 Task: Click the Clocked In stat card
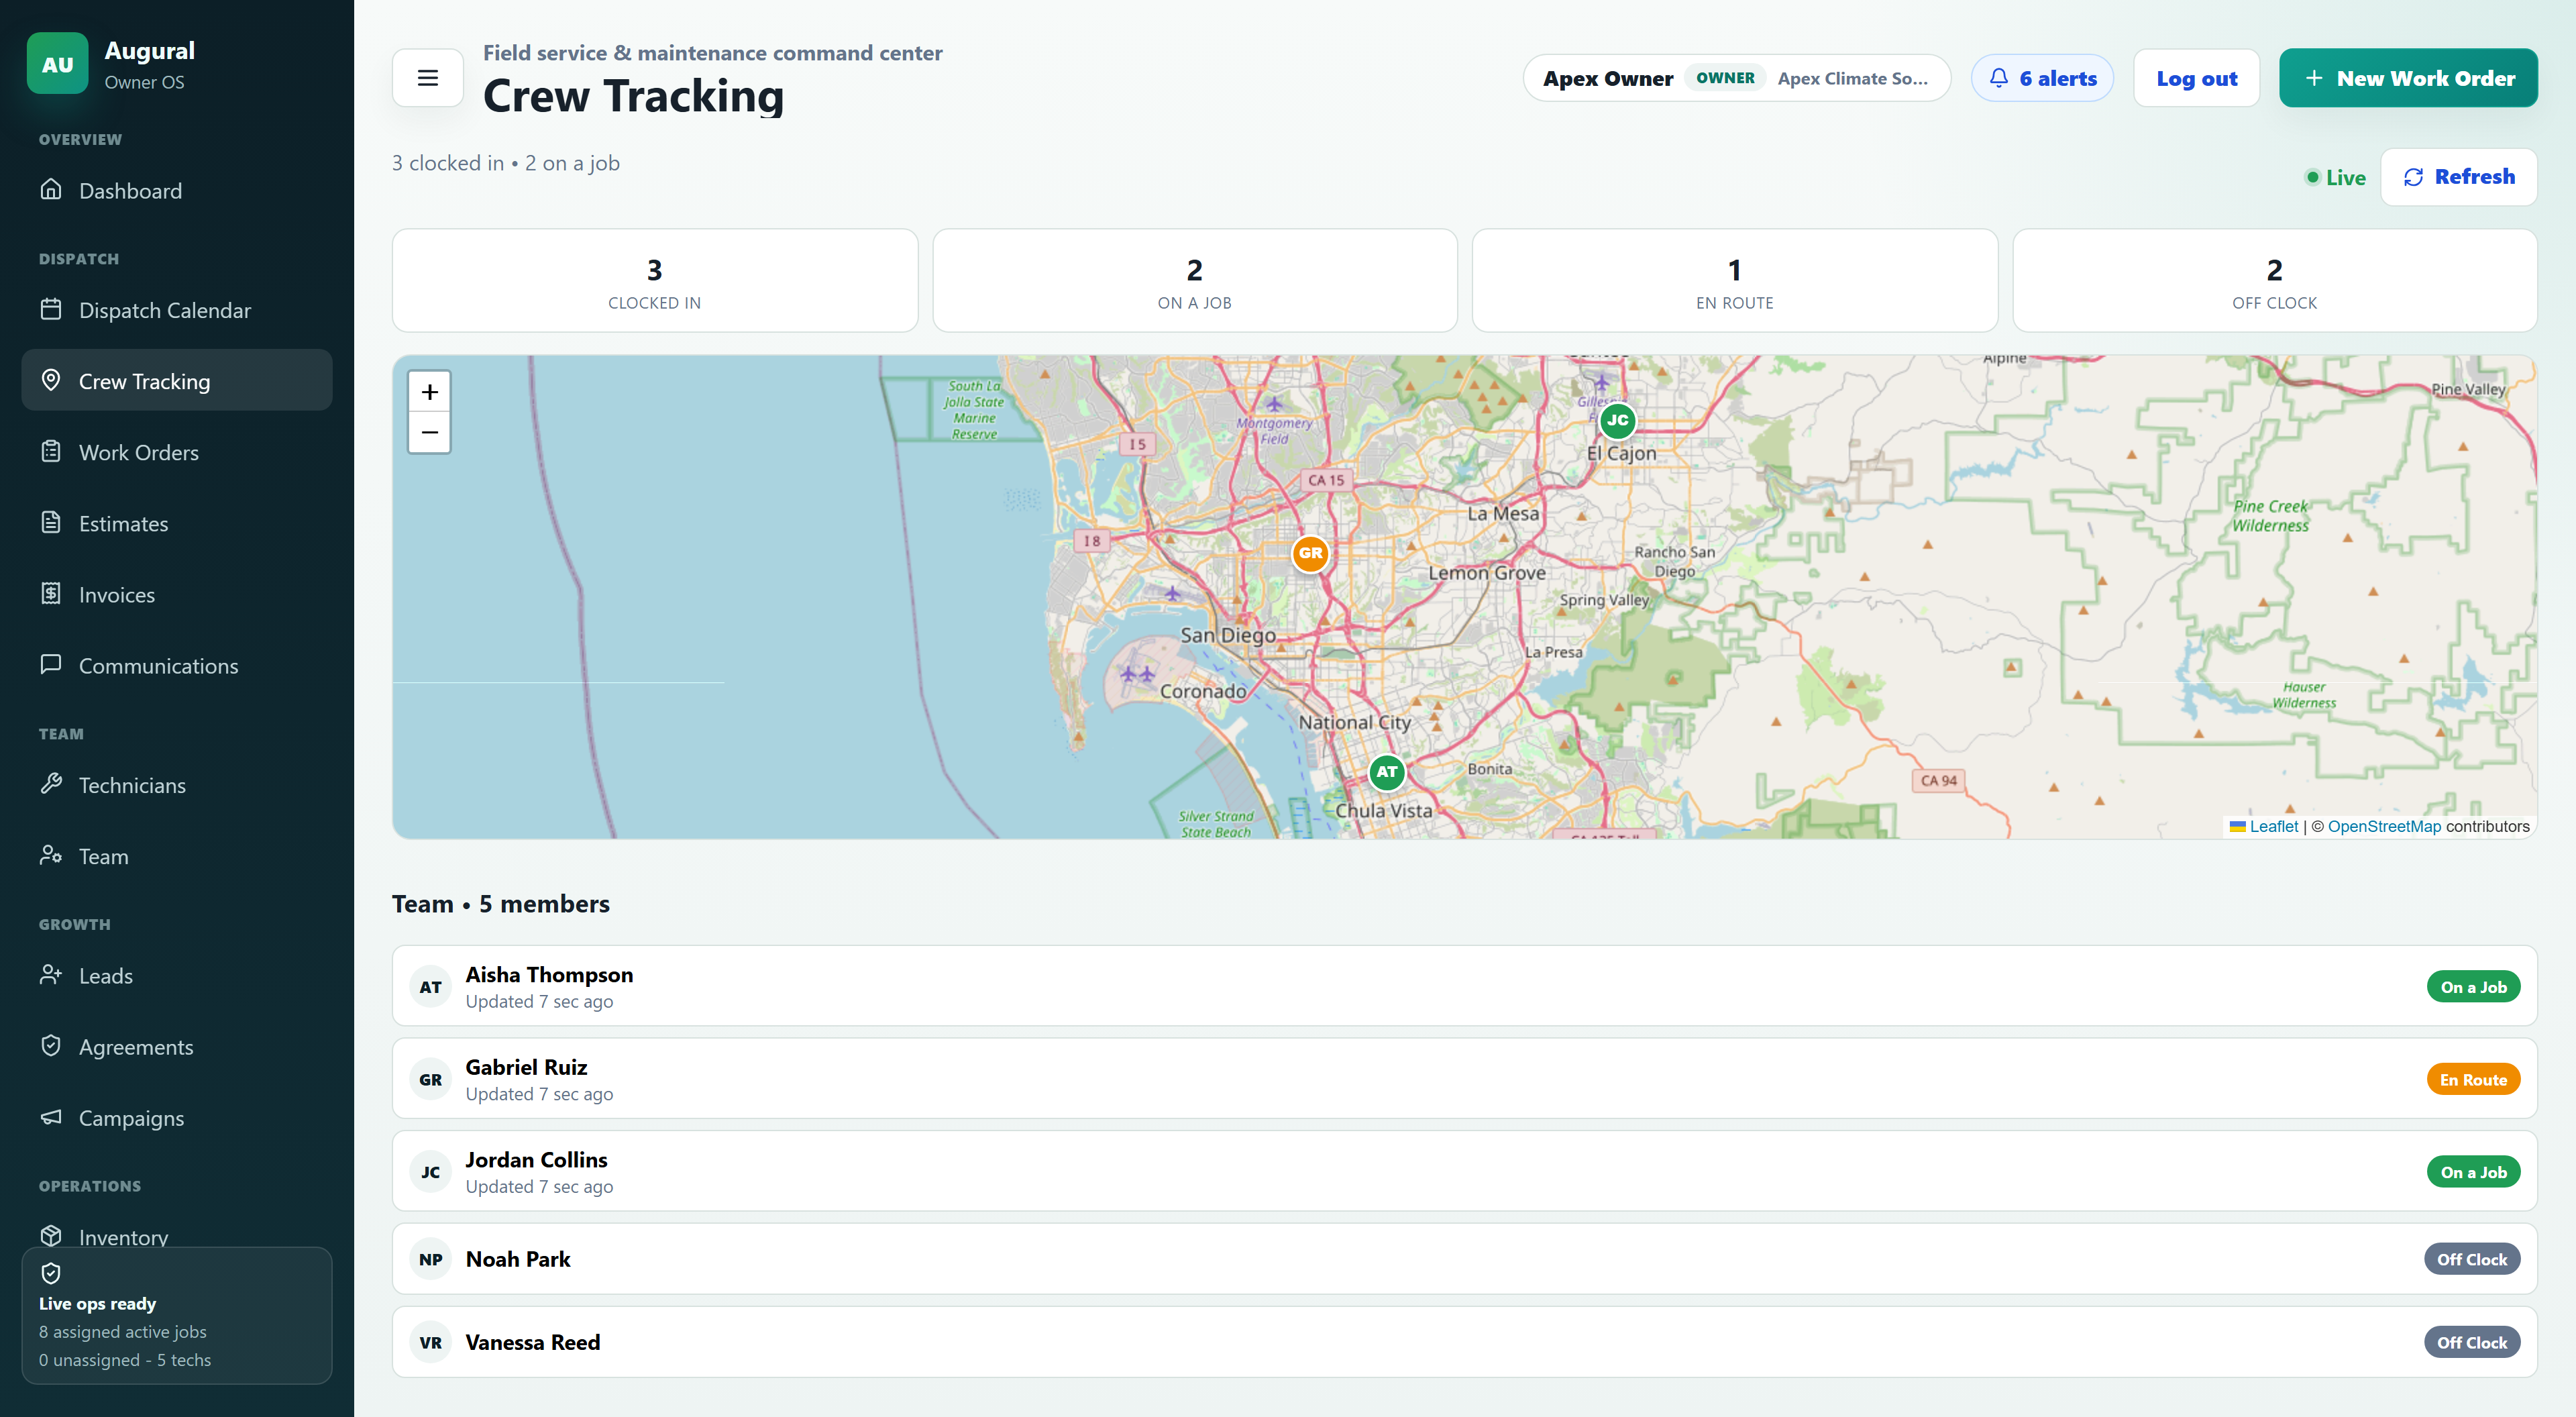tap(655, 281)
